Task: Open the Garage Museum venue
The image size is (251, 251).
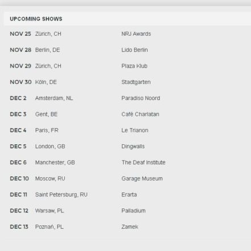Action: click(x=142, y=179)
